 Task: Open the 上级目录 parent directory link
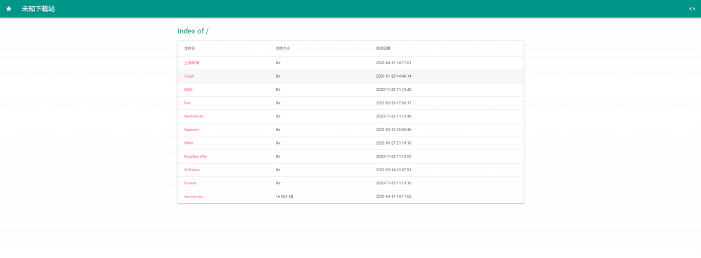point(192,63)
